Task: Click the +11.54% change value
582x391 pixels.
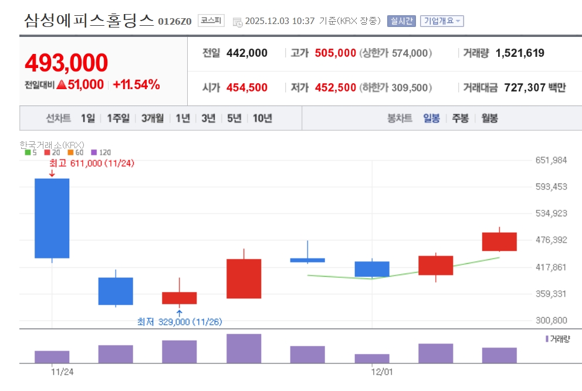Action: pos(136,84)
